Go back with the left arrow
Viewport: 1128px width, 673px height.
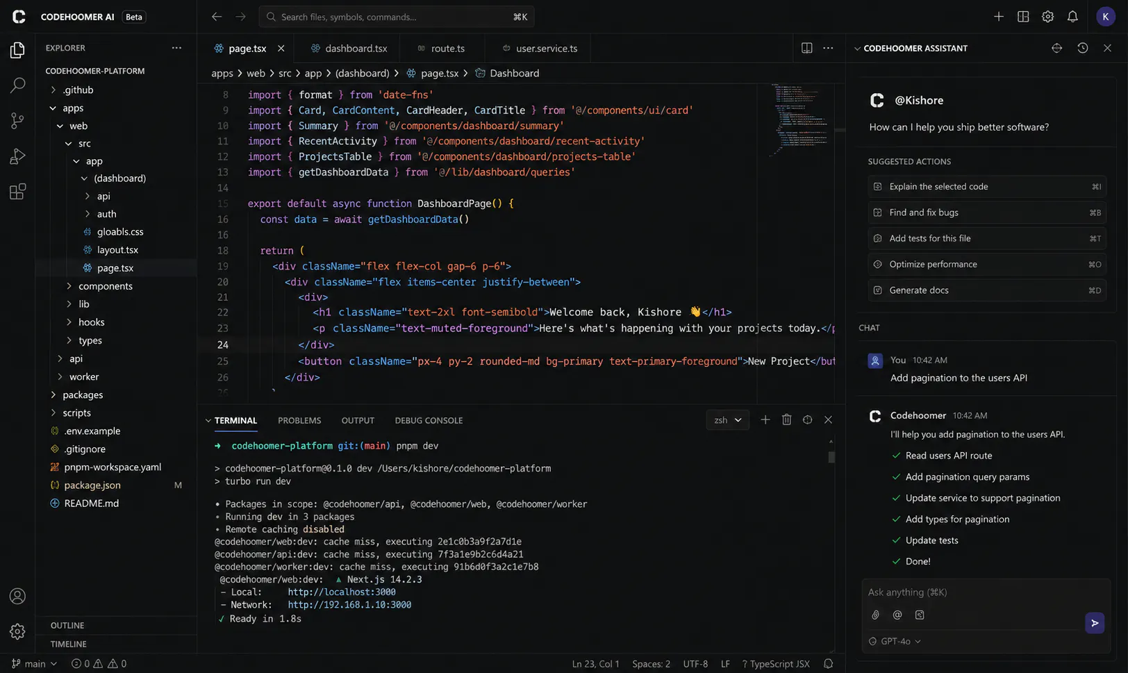tap(217, 17)
